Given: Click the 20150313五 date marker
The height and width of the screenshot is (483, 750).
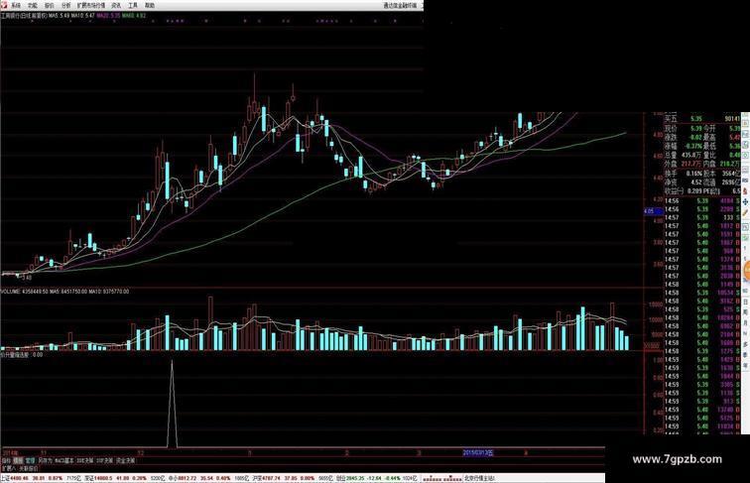Looking at the screenshot, I should point(478,452).
